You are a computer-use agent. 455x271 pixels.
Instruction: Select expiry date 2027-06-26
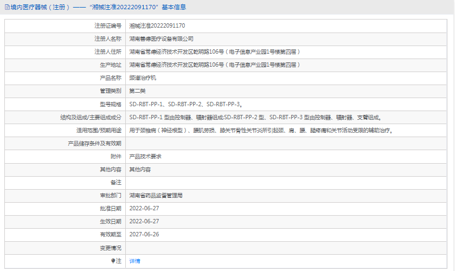[144, 235]
